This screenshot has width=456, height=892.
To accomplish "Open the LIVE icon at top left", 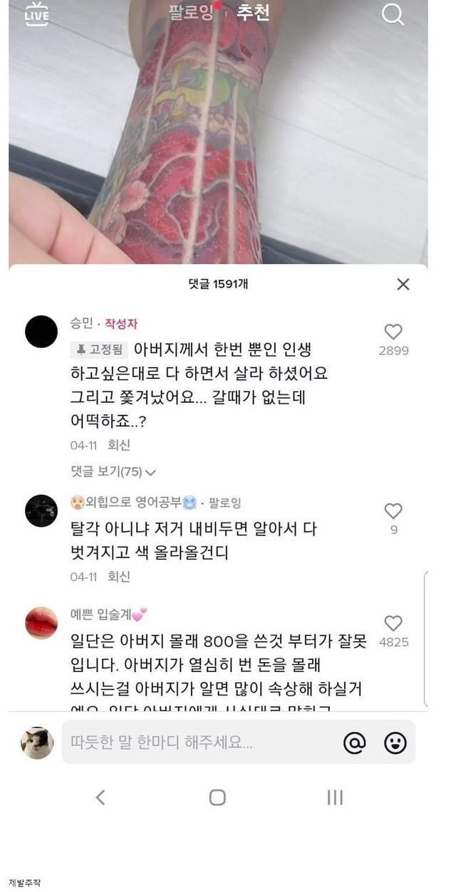I will click(37, 14).
